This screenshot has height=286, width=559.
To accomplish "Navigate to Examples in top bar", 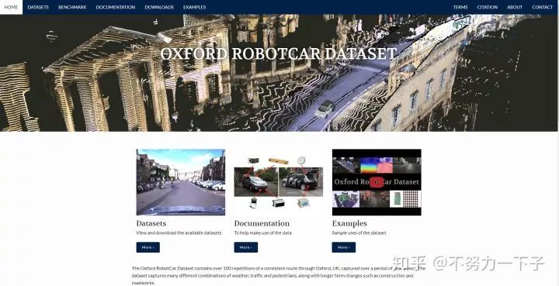I will point(194,7).
